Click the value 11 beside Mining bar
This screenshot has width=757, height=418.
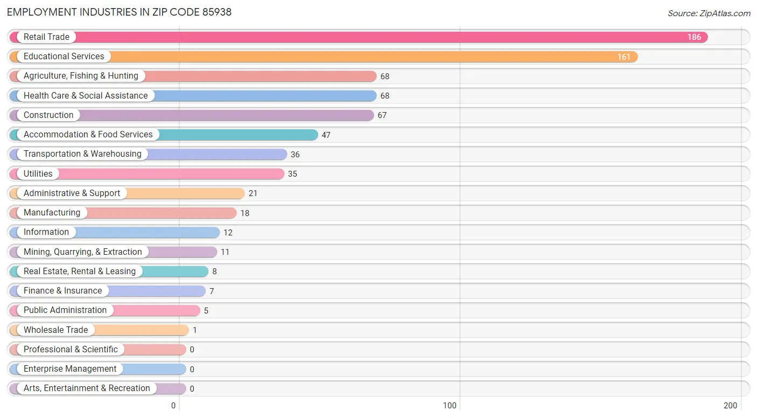225,252
